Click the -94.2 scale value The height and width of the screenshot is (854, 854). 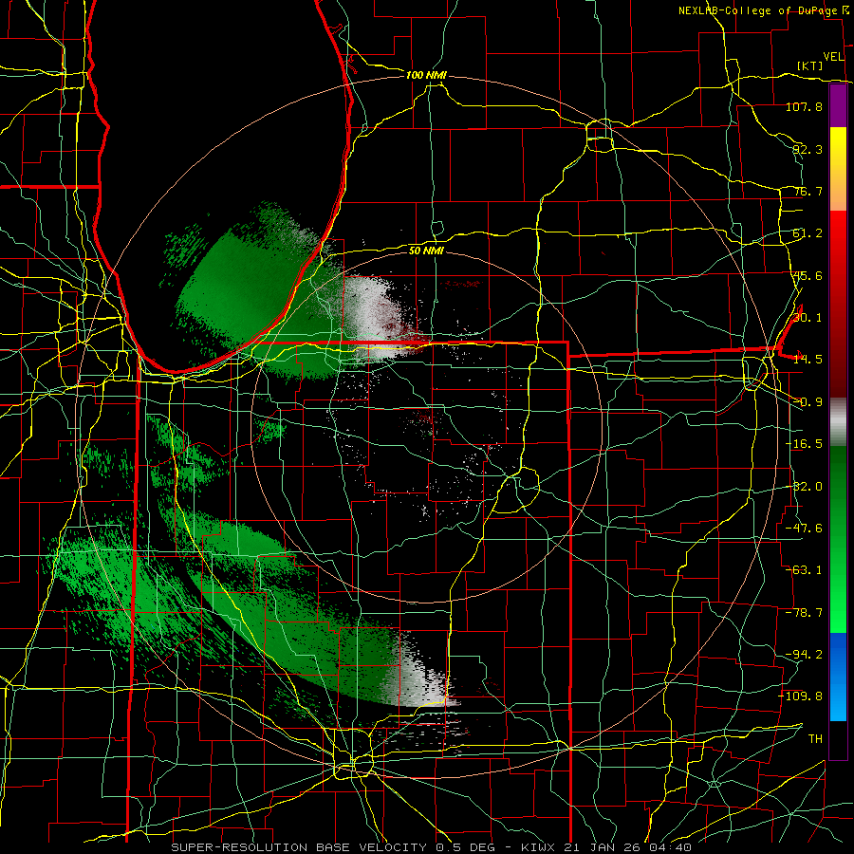pos(804,654)
